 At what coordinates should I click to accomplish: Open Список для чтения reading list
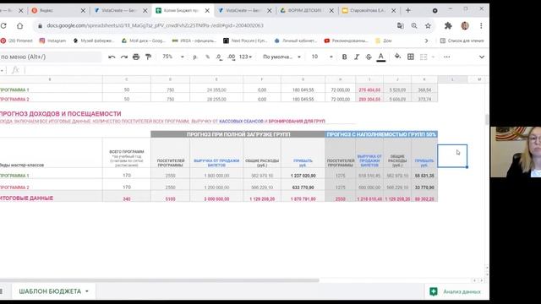coord(462,41)
